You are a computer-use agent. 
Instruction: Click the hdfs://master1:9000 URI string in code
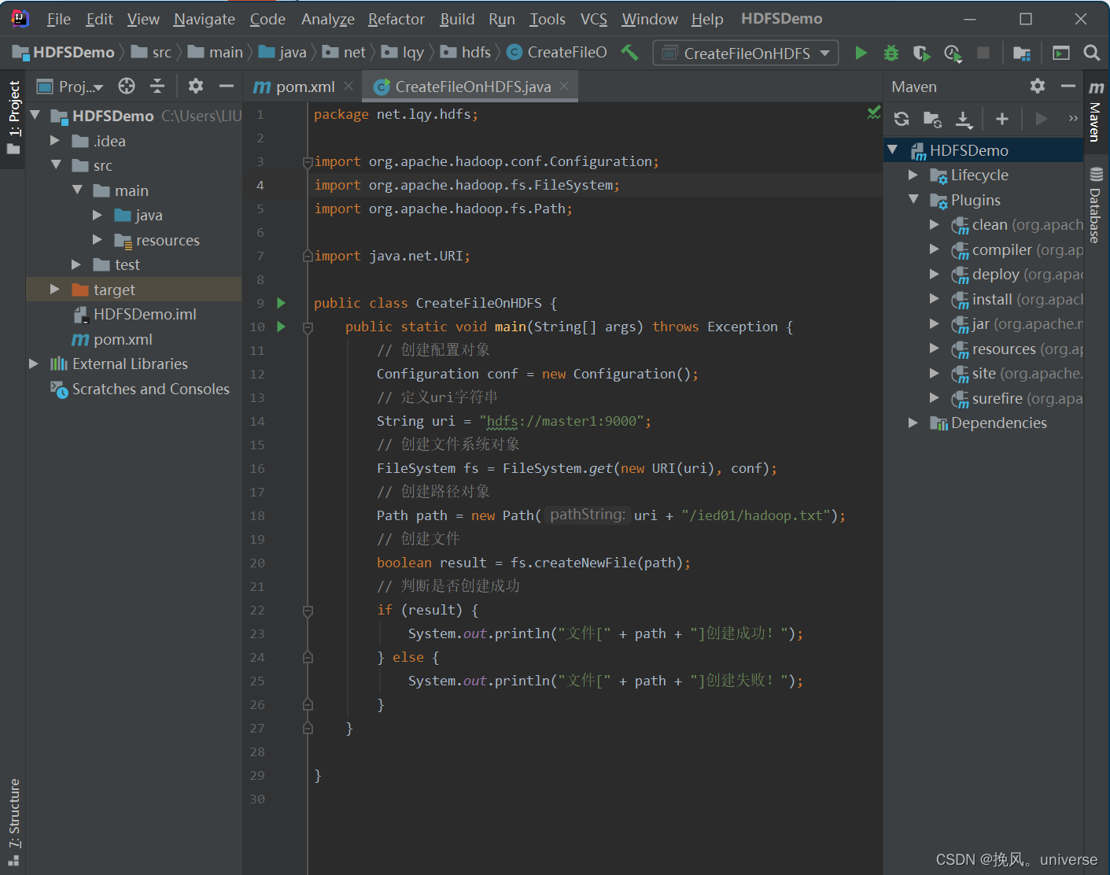pyautogui.click(x=564, y=421)
